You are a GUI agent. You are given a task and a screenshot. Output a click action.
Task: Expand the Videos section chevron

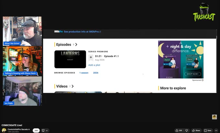72,86
